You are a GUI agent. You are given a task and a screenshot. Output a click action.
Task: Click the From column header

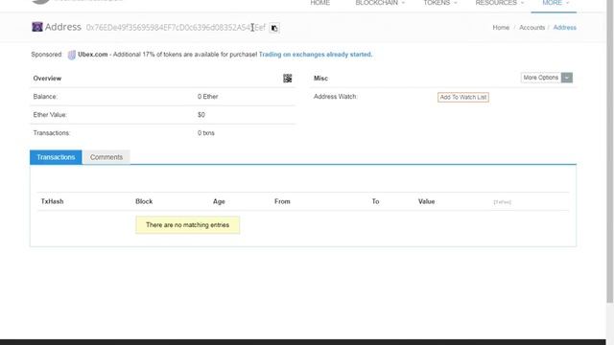coord(282,201)
